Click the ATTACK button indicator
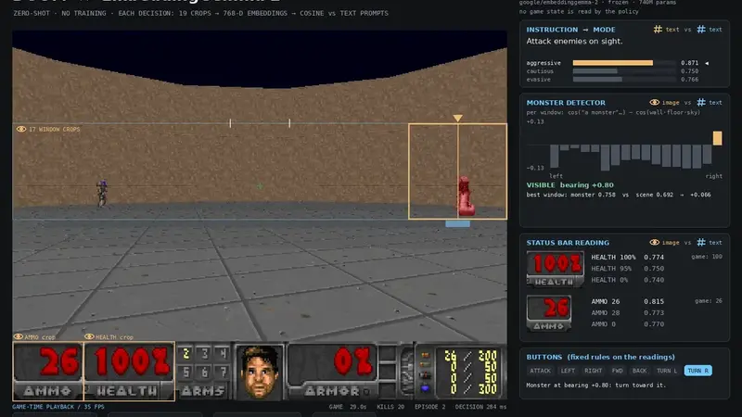The image size is (742, 417). click(x=540, y=371)
